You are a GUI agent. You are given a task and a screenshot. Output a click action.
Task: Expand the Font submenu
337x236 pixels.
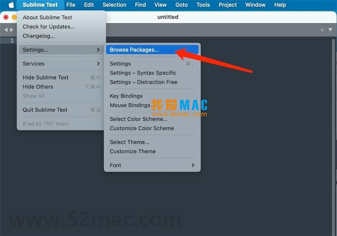click(152, 165)
